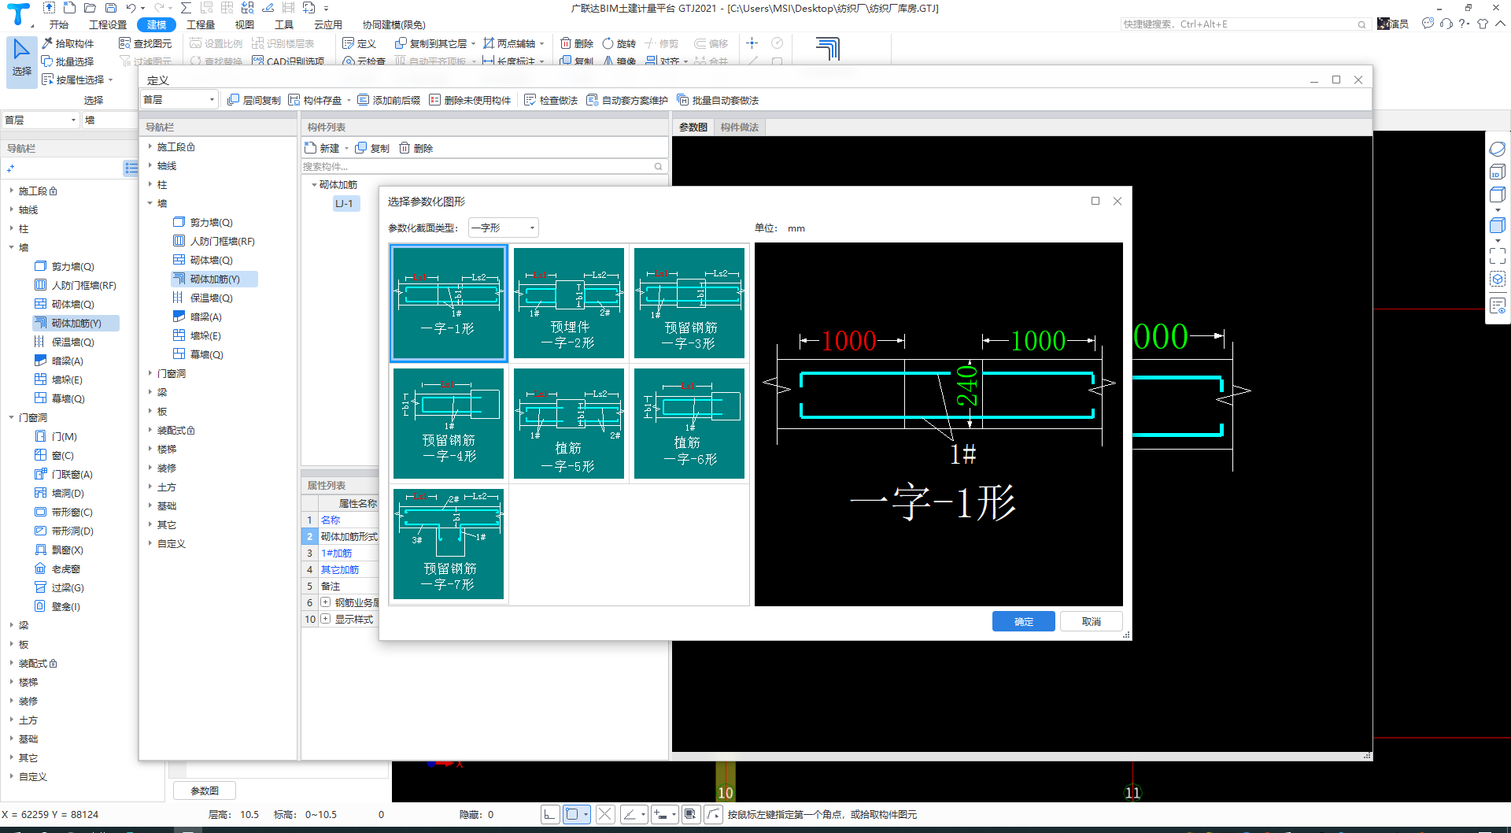Click 取消 button in parameter dialog
The width and height of the screenshot is (1511, 833).
[x=1092, y=621]
